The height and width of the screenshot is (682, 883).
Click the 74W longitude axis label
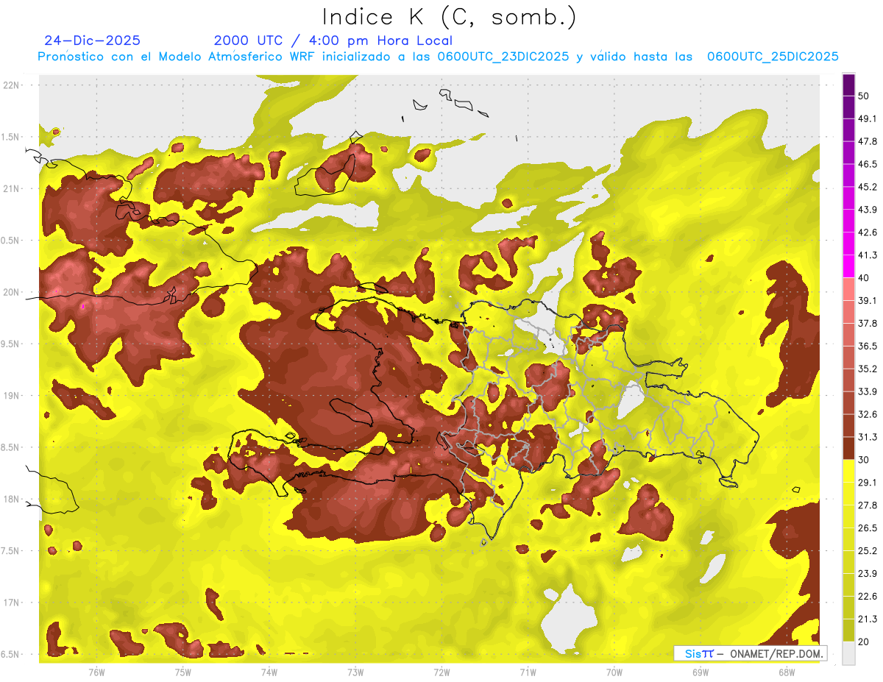click(269, 672)
